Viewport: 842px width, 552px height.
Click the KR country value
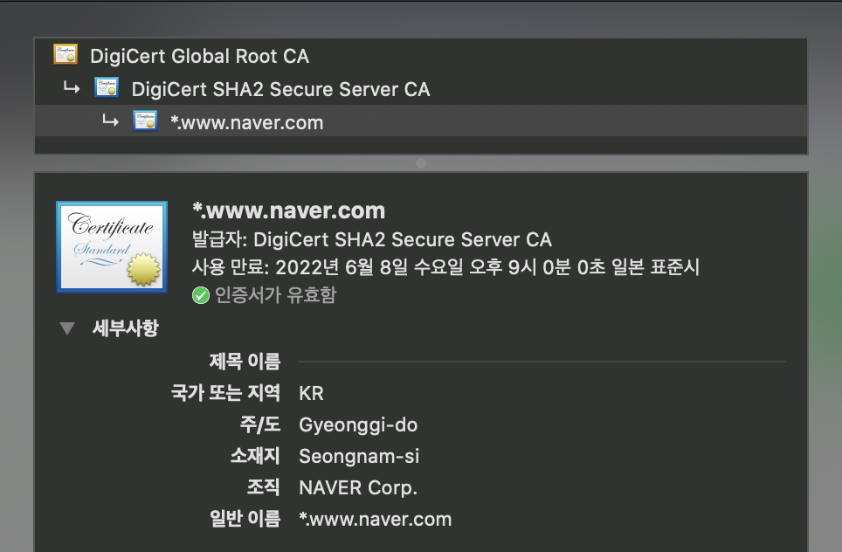312,393
